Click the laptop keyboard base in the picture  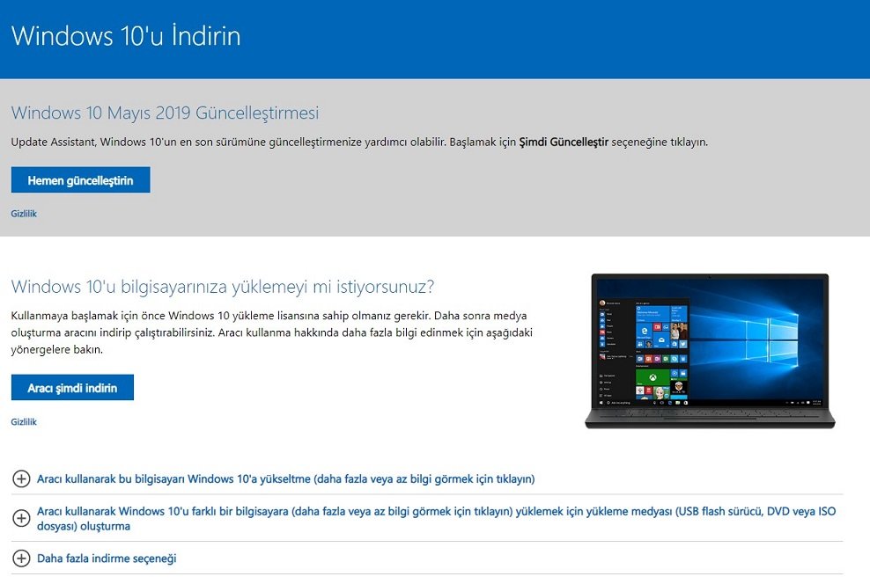[x=709, y=419]
